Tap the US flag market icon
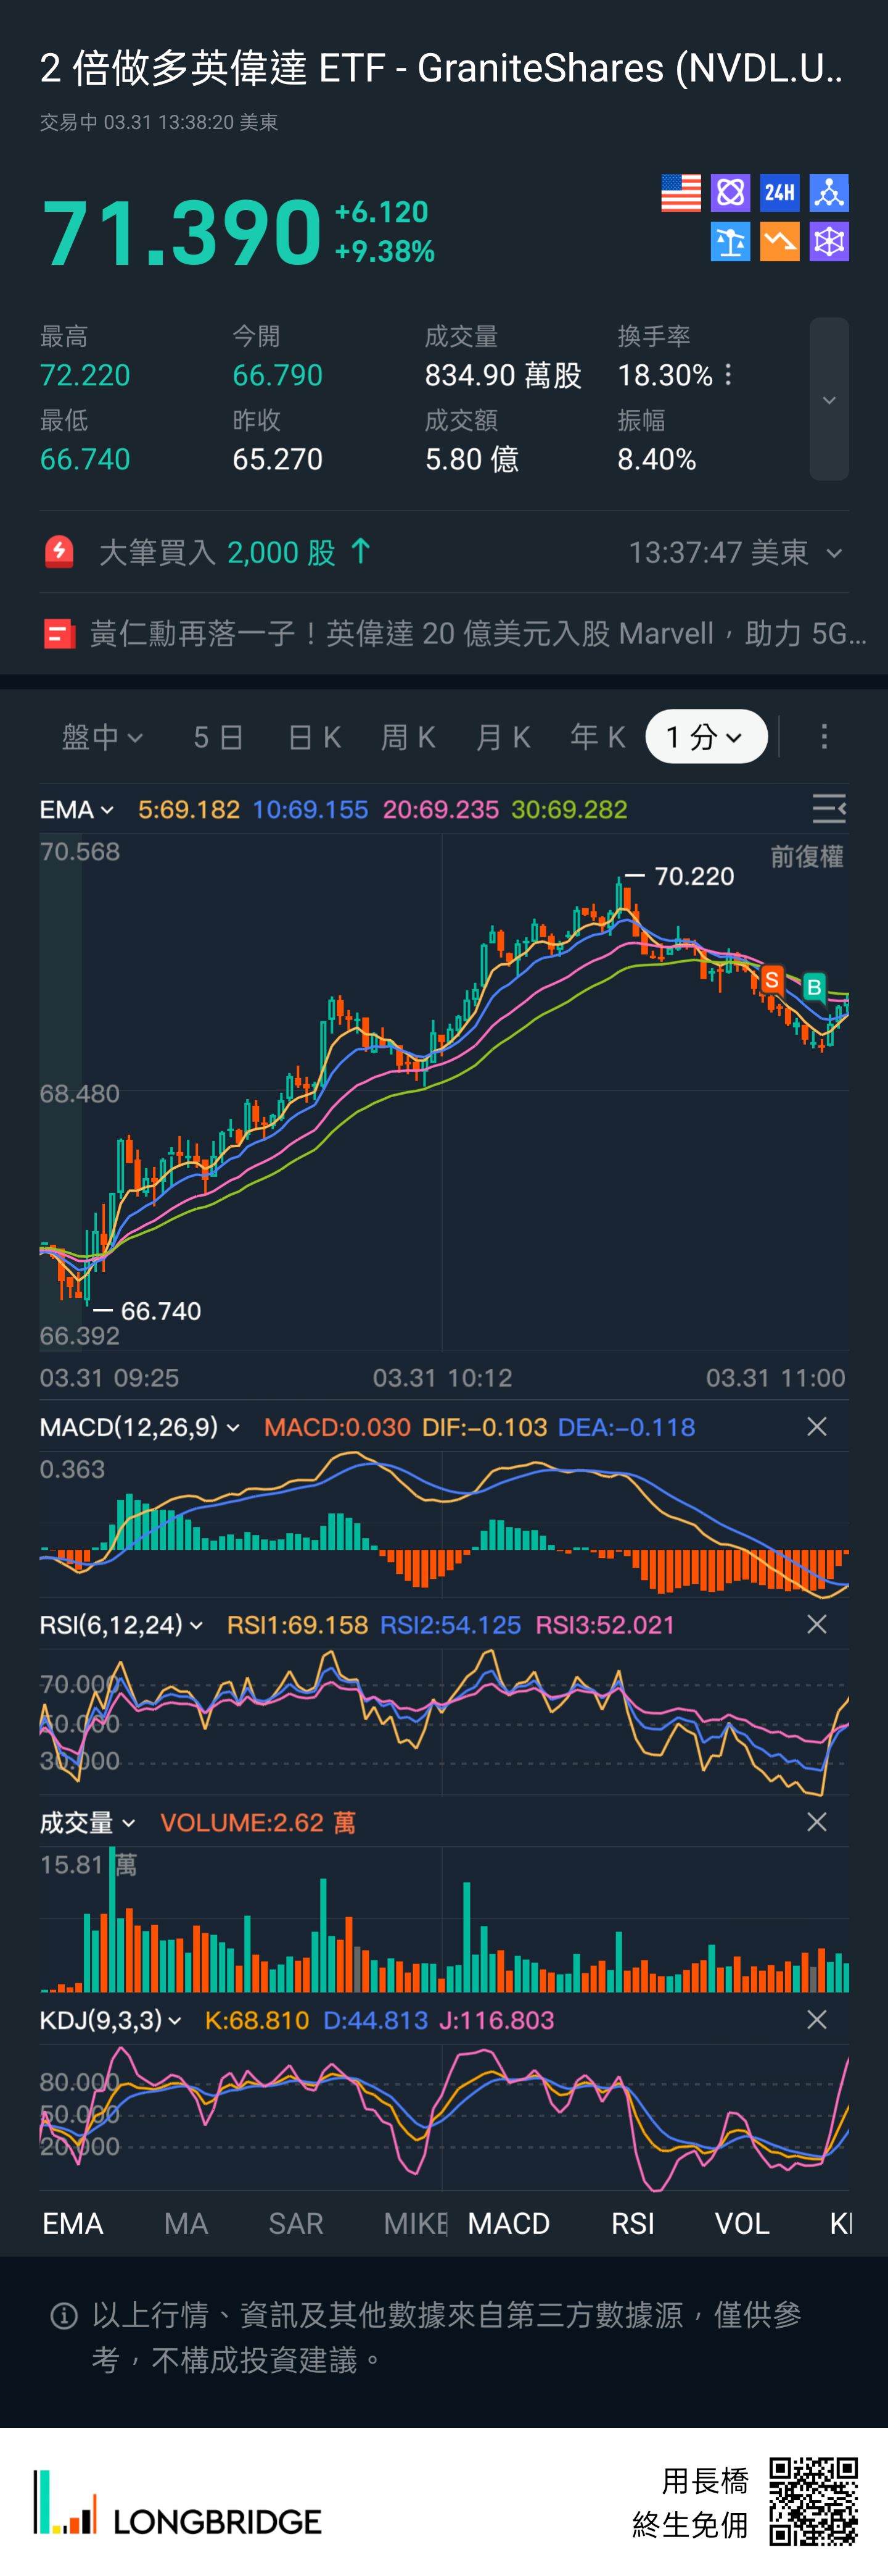Screen dimensions: 888x2576 [680, 193]
